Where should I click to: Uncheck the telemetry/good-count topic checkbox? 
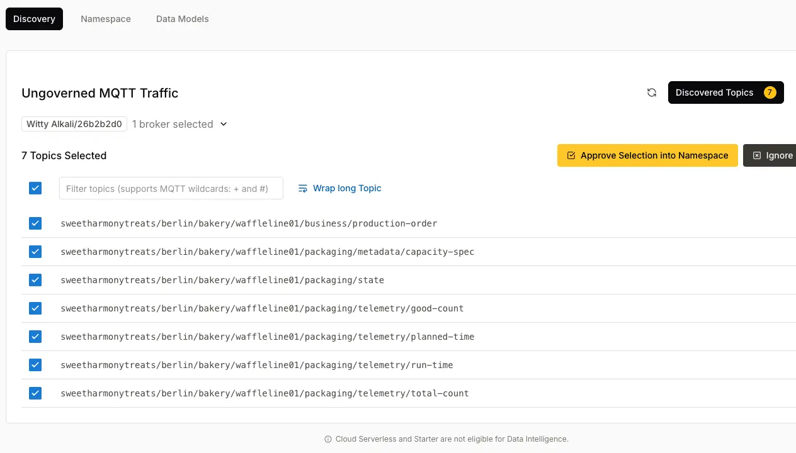click(x=35, y=308)
